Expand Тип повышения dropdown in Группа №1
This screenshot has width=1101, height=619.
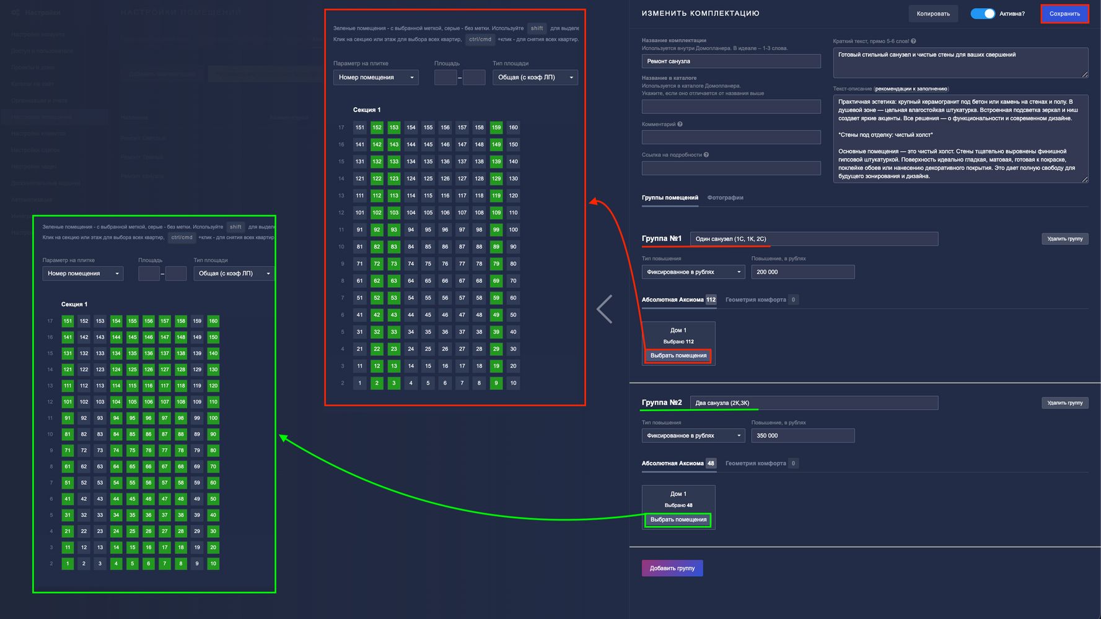(693, 272)
